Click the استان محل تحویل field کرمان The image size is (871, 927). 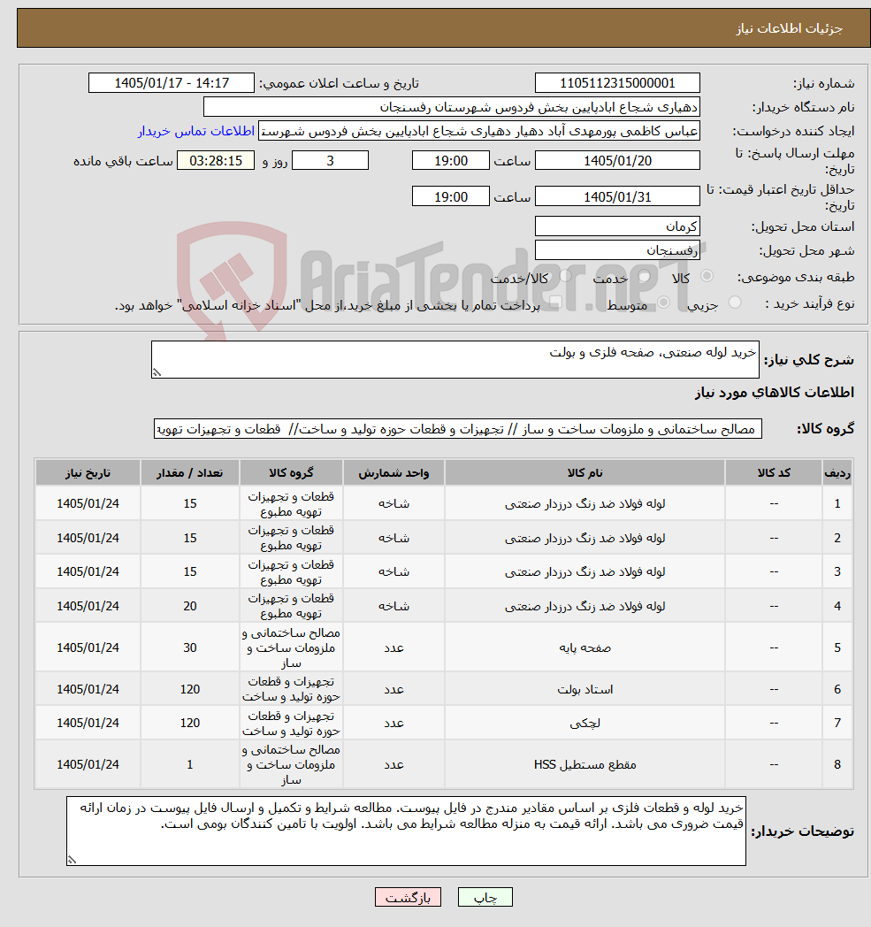(617, 226)
